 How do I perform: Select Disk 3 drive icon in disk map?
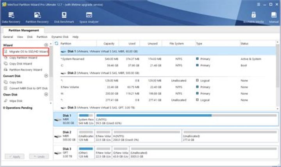click(x=58, y=153)
